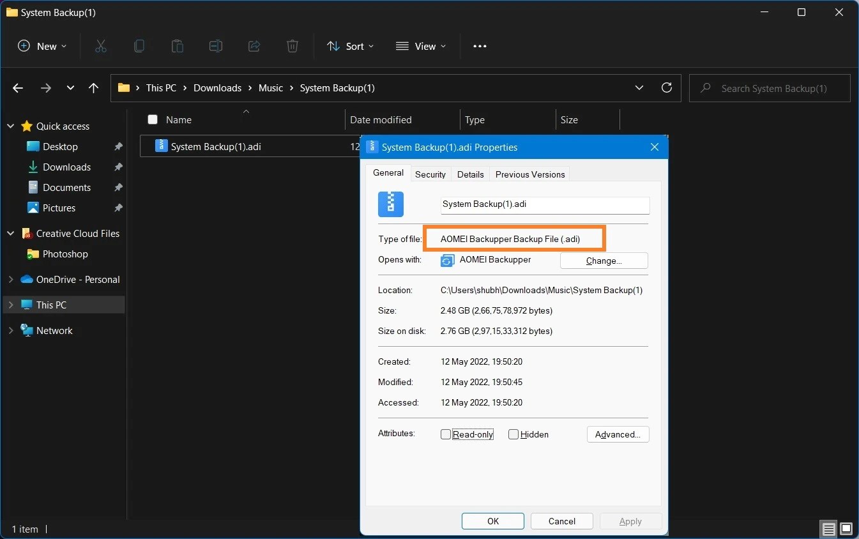Click the file name text field
This screenshot has width=859, height=539.
coord(545,204)
